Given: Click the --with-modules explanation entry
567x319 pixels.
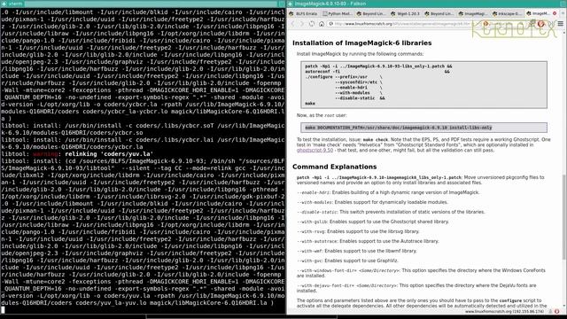Looking at the screenshot, I should coord(372,202).
